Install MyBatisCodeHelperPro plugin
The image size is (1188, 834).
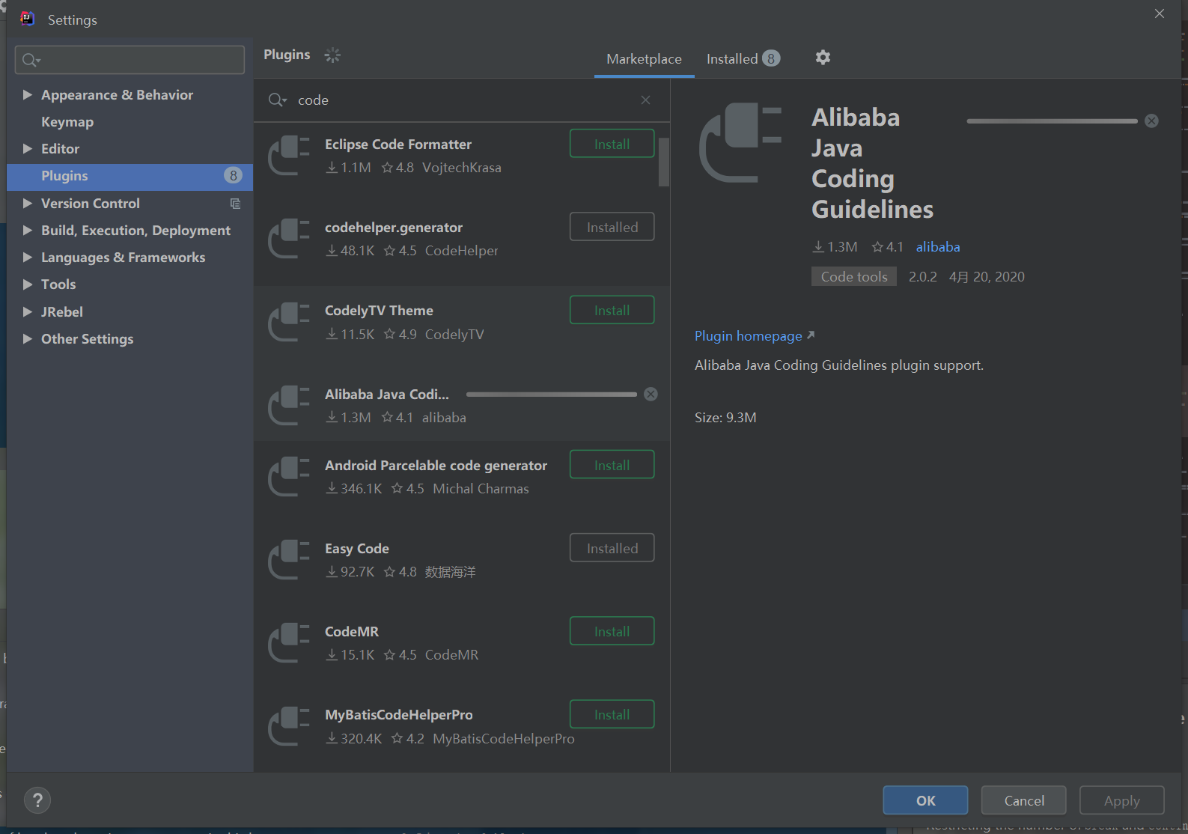[x=612, y=714]
